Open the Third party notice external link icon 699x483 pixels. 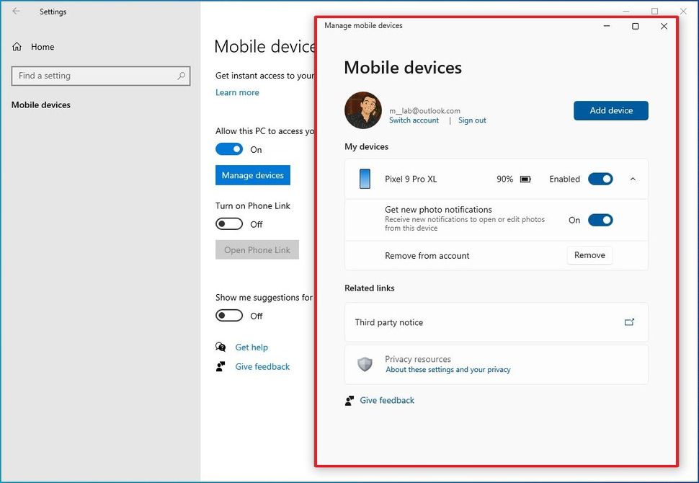coord(629,322)
